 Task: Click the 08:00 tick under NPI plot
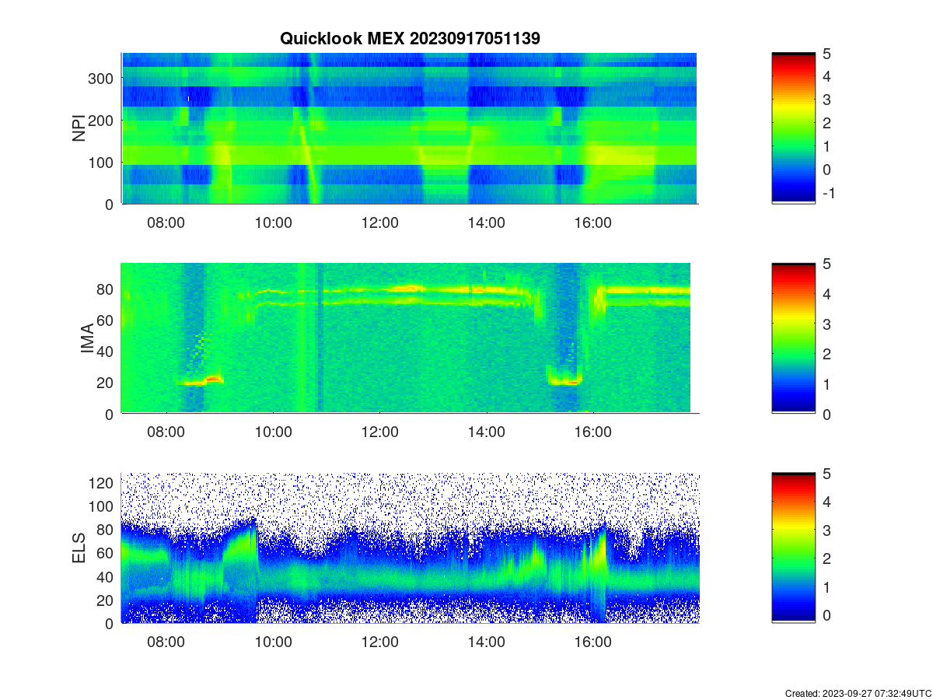tap(166, 222)
